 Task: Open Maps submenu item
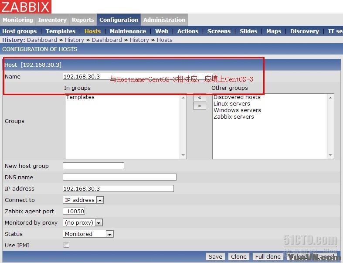[x=274, y=31]
